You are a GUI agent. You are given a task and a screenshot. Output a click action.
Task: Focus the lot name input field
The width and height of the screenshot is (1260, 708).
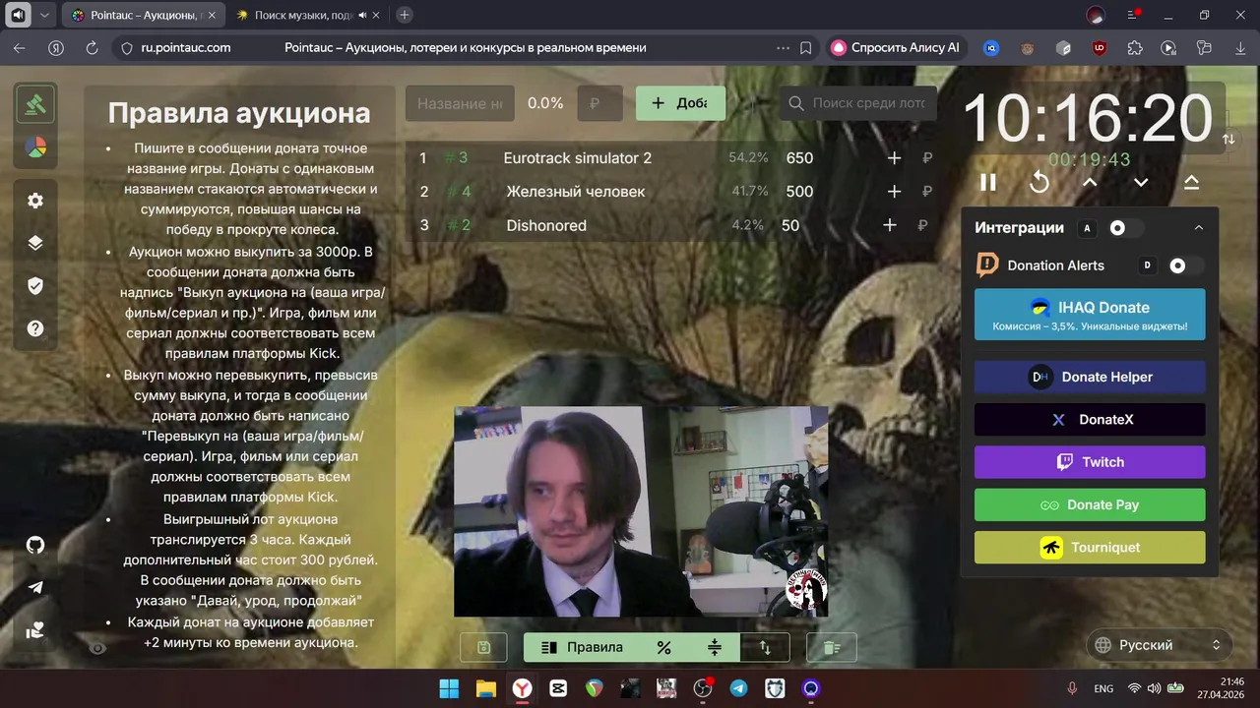click(x=460, y=103)
